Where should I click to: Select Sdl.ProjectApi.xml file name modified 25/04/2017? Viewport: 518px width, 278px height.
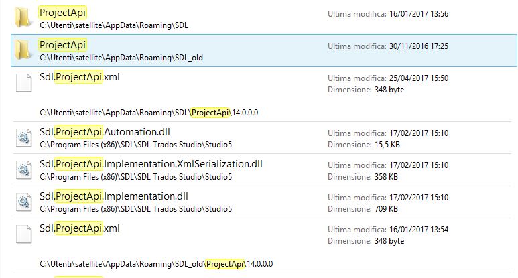pyautogui.click(x=80, y=77)
